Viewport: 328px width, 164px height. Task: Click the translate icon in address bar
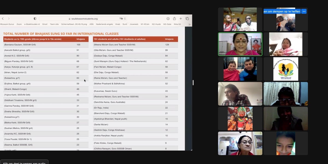tap(121, 19)
